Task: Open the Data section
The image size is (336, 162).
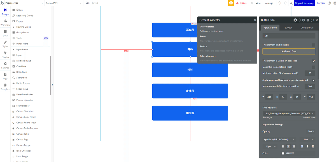Action: pos(5,33)
